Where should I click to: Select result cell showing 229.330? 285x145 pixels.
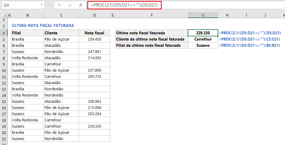click(x=202, y=33)
